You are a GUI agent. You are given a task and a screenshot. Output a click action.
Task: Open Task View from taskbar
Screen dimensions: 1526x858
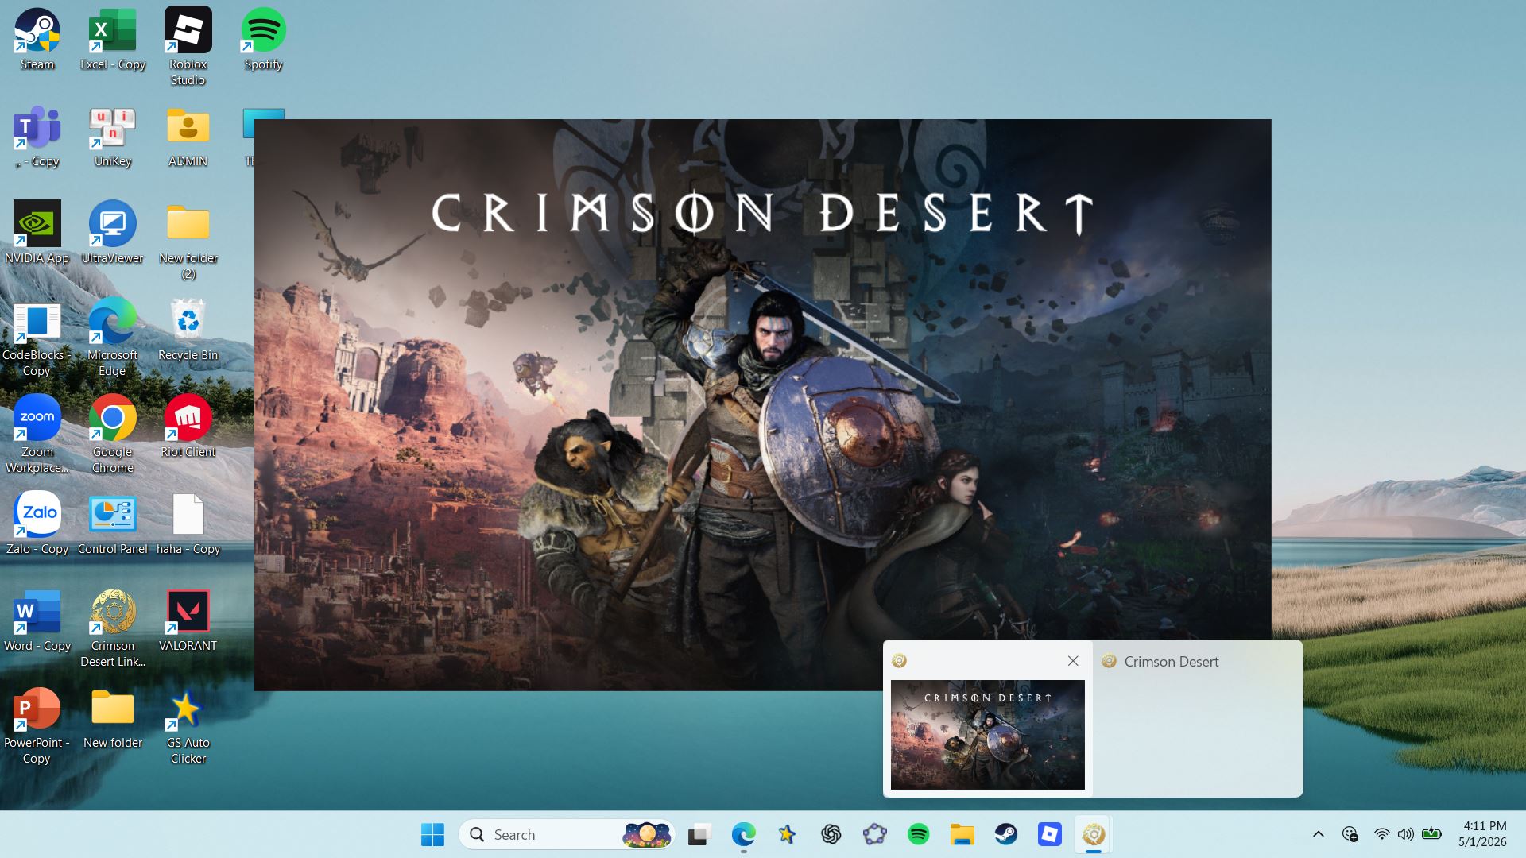click(699, 834)
